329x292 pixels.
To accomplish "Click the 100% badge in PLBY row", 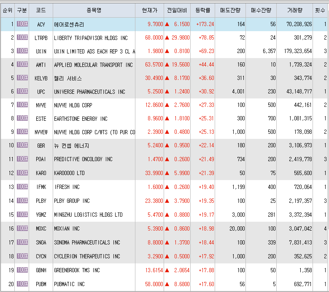I will 22,201.
